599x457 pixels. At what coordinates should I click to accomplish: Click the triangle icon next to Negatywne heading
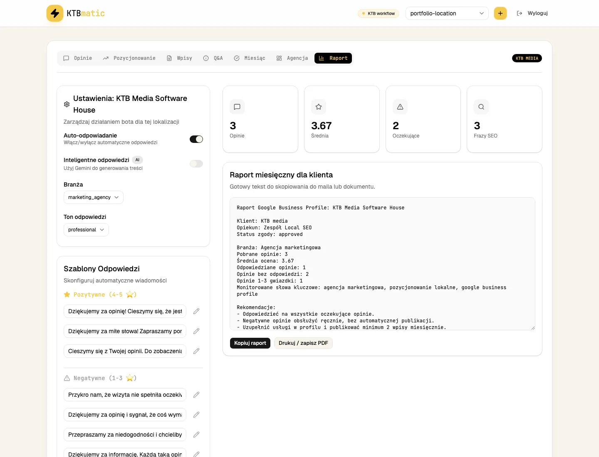[67, 378]
